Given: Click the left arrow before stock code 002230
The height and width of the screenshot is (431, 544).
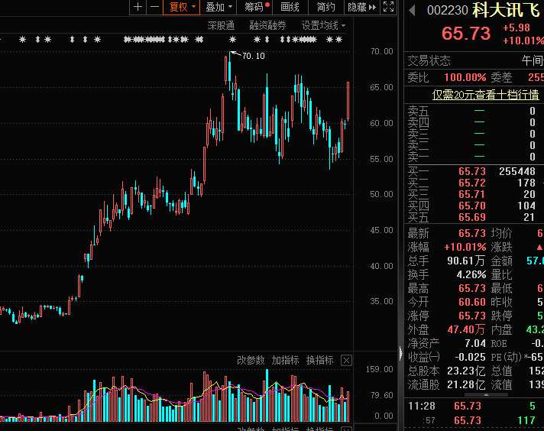Looking at the screenshot, I should 412,10.
